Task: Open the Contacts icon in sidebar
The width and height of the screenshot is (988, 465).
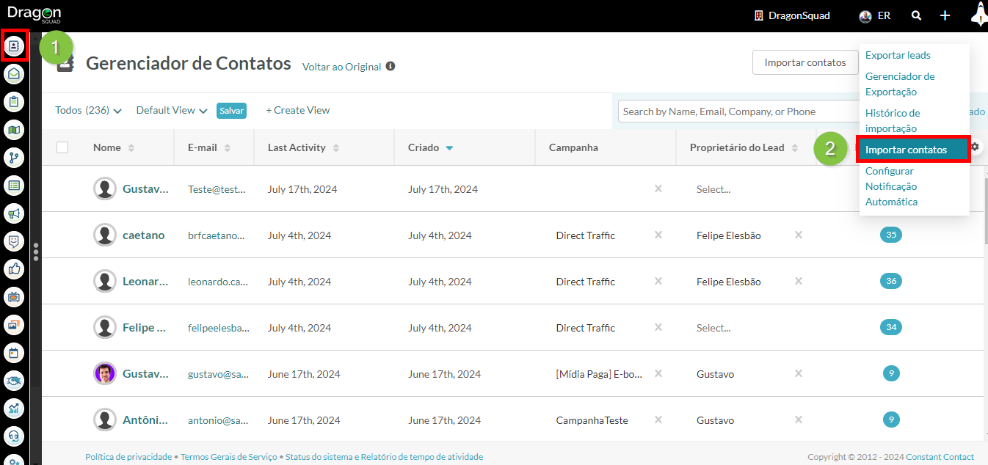Action: 14,45
